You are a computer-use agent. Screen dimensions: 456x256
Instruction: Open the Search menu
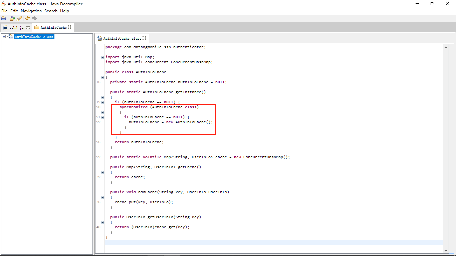[x=51, y=11]
